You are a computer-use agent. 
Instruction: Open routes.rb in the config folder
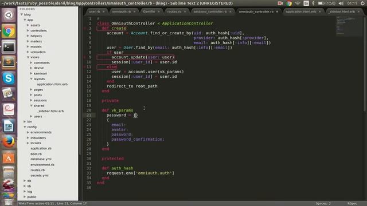37,170
